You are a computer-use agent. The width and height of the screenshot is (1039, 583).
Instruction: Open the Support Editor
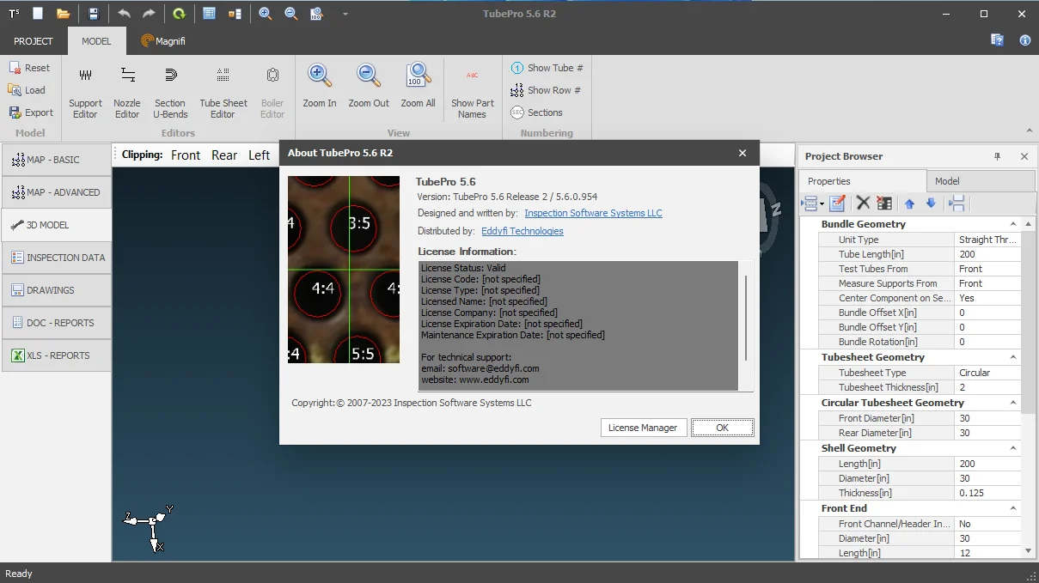point(85,92)
